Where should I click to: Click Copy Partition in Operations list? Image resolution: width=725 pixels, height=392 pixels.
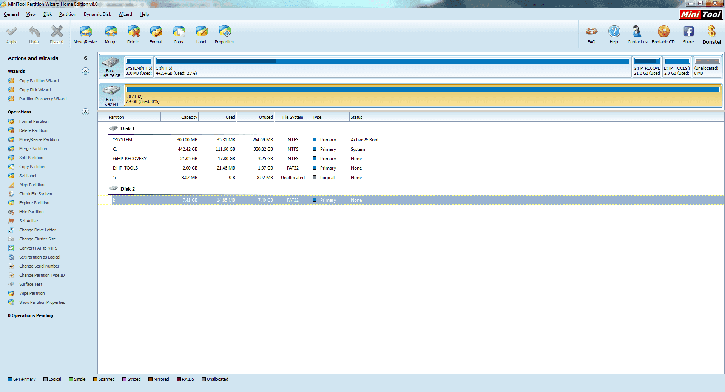[32, 167]
